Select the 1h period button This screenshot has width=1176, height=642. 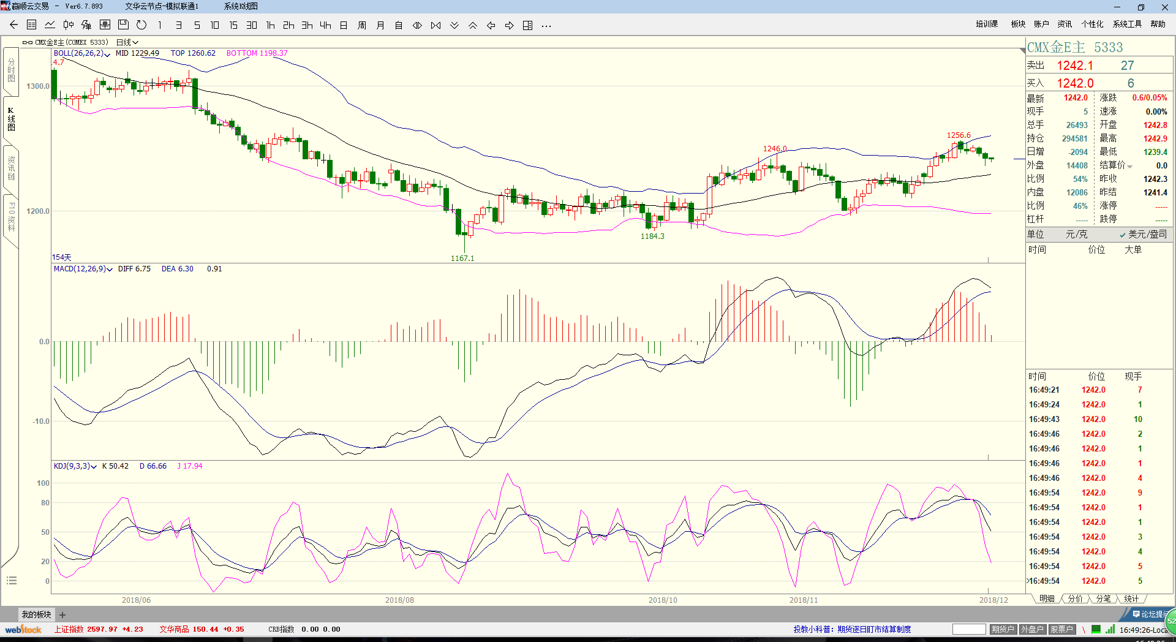[x=270, y=25]
